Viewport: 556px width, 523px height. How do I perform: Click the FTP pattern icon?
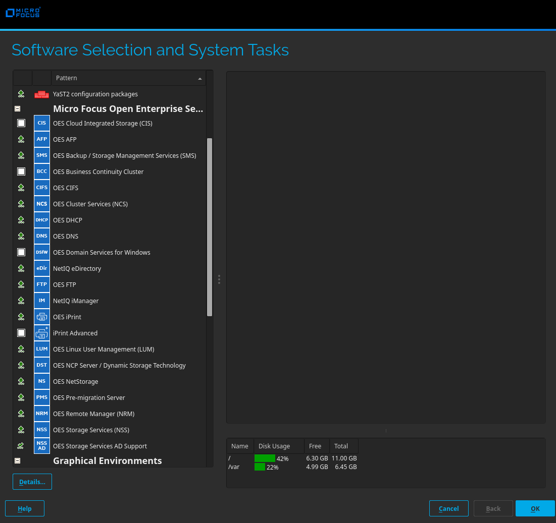point(42,284)
